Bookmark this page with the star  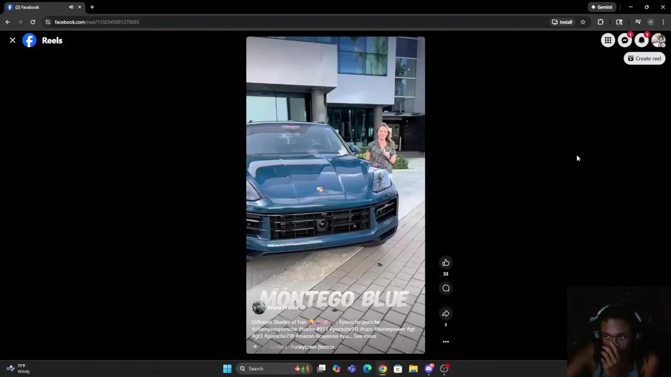582,22
